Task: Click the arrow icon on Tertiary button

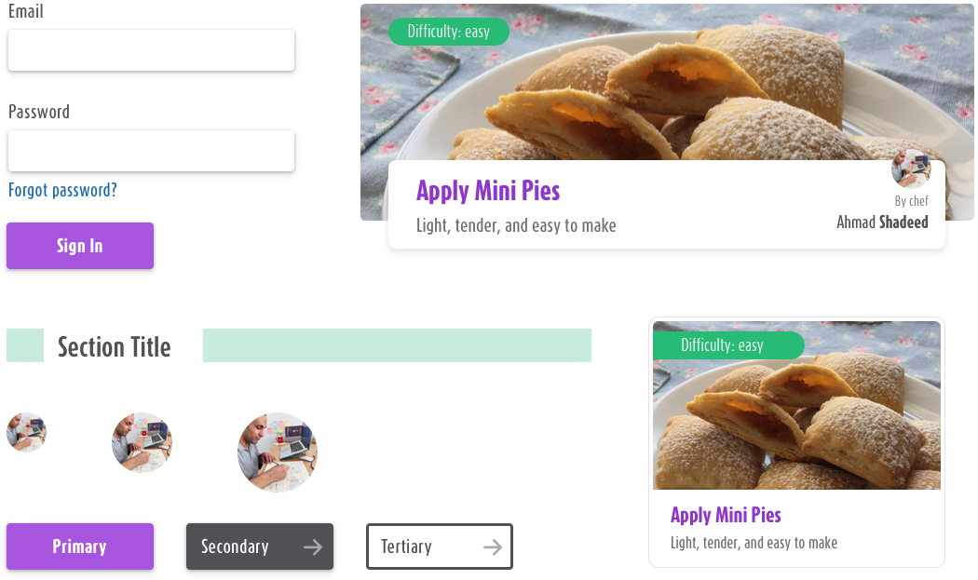Action: (x=493, y=546)
